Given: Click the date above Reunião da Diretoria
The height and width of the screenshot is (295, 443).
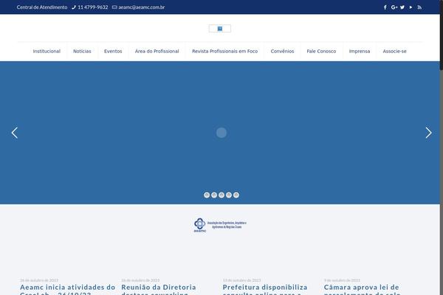Looking at the screenshot, I should 140,280.
